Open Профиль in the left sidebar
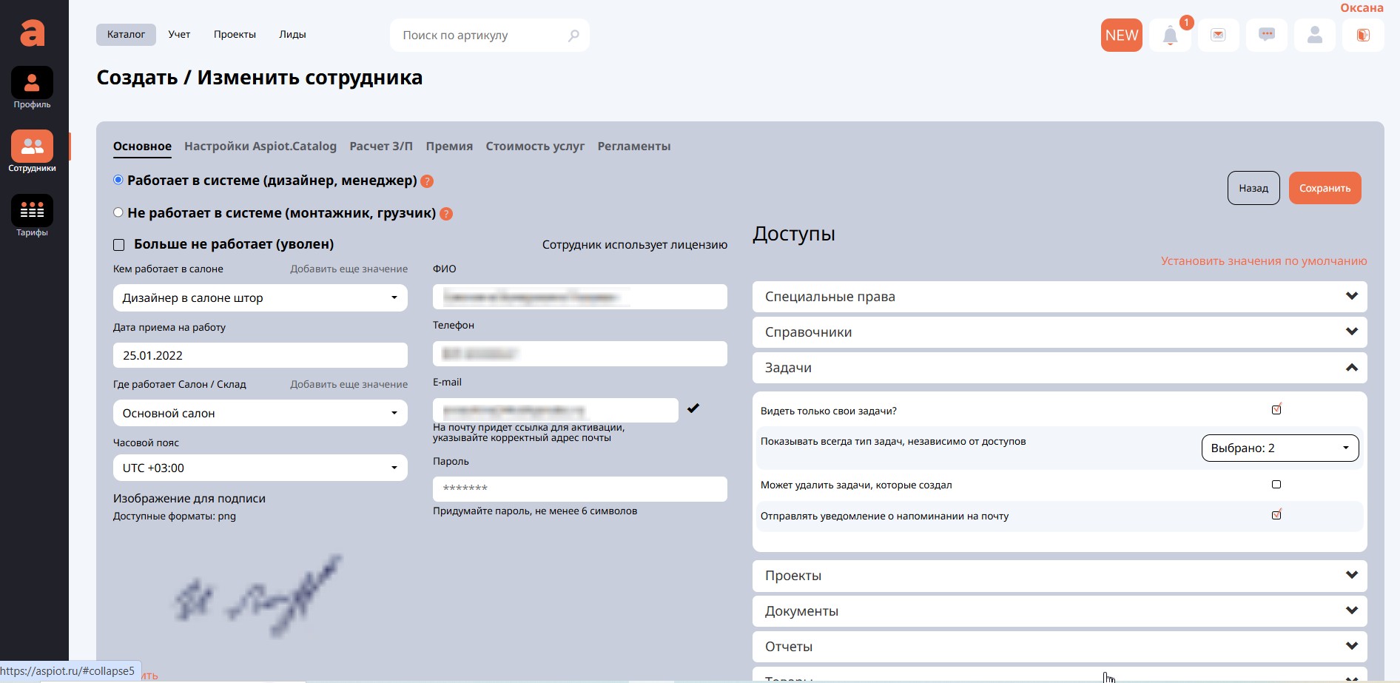 click(32, 87)
